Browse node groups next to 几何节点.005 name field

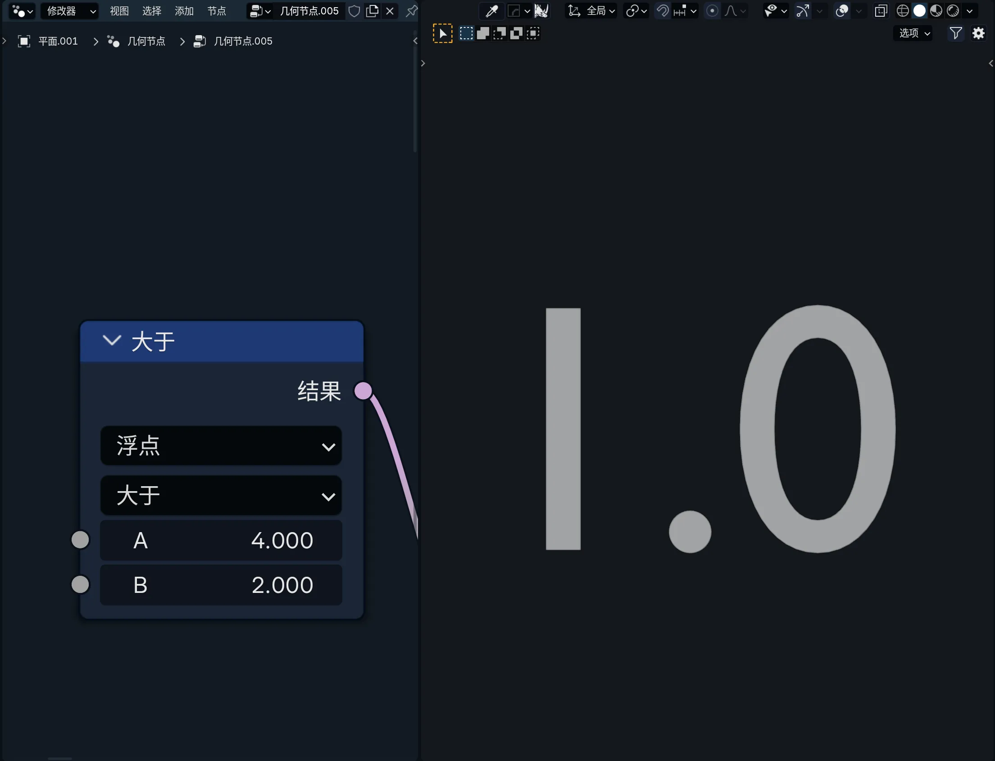tap(260, 11)
